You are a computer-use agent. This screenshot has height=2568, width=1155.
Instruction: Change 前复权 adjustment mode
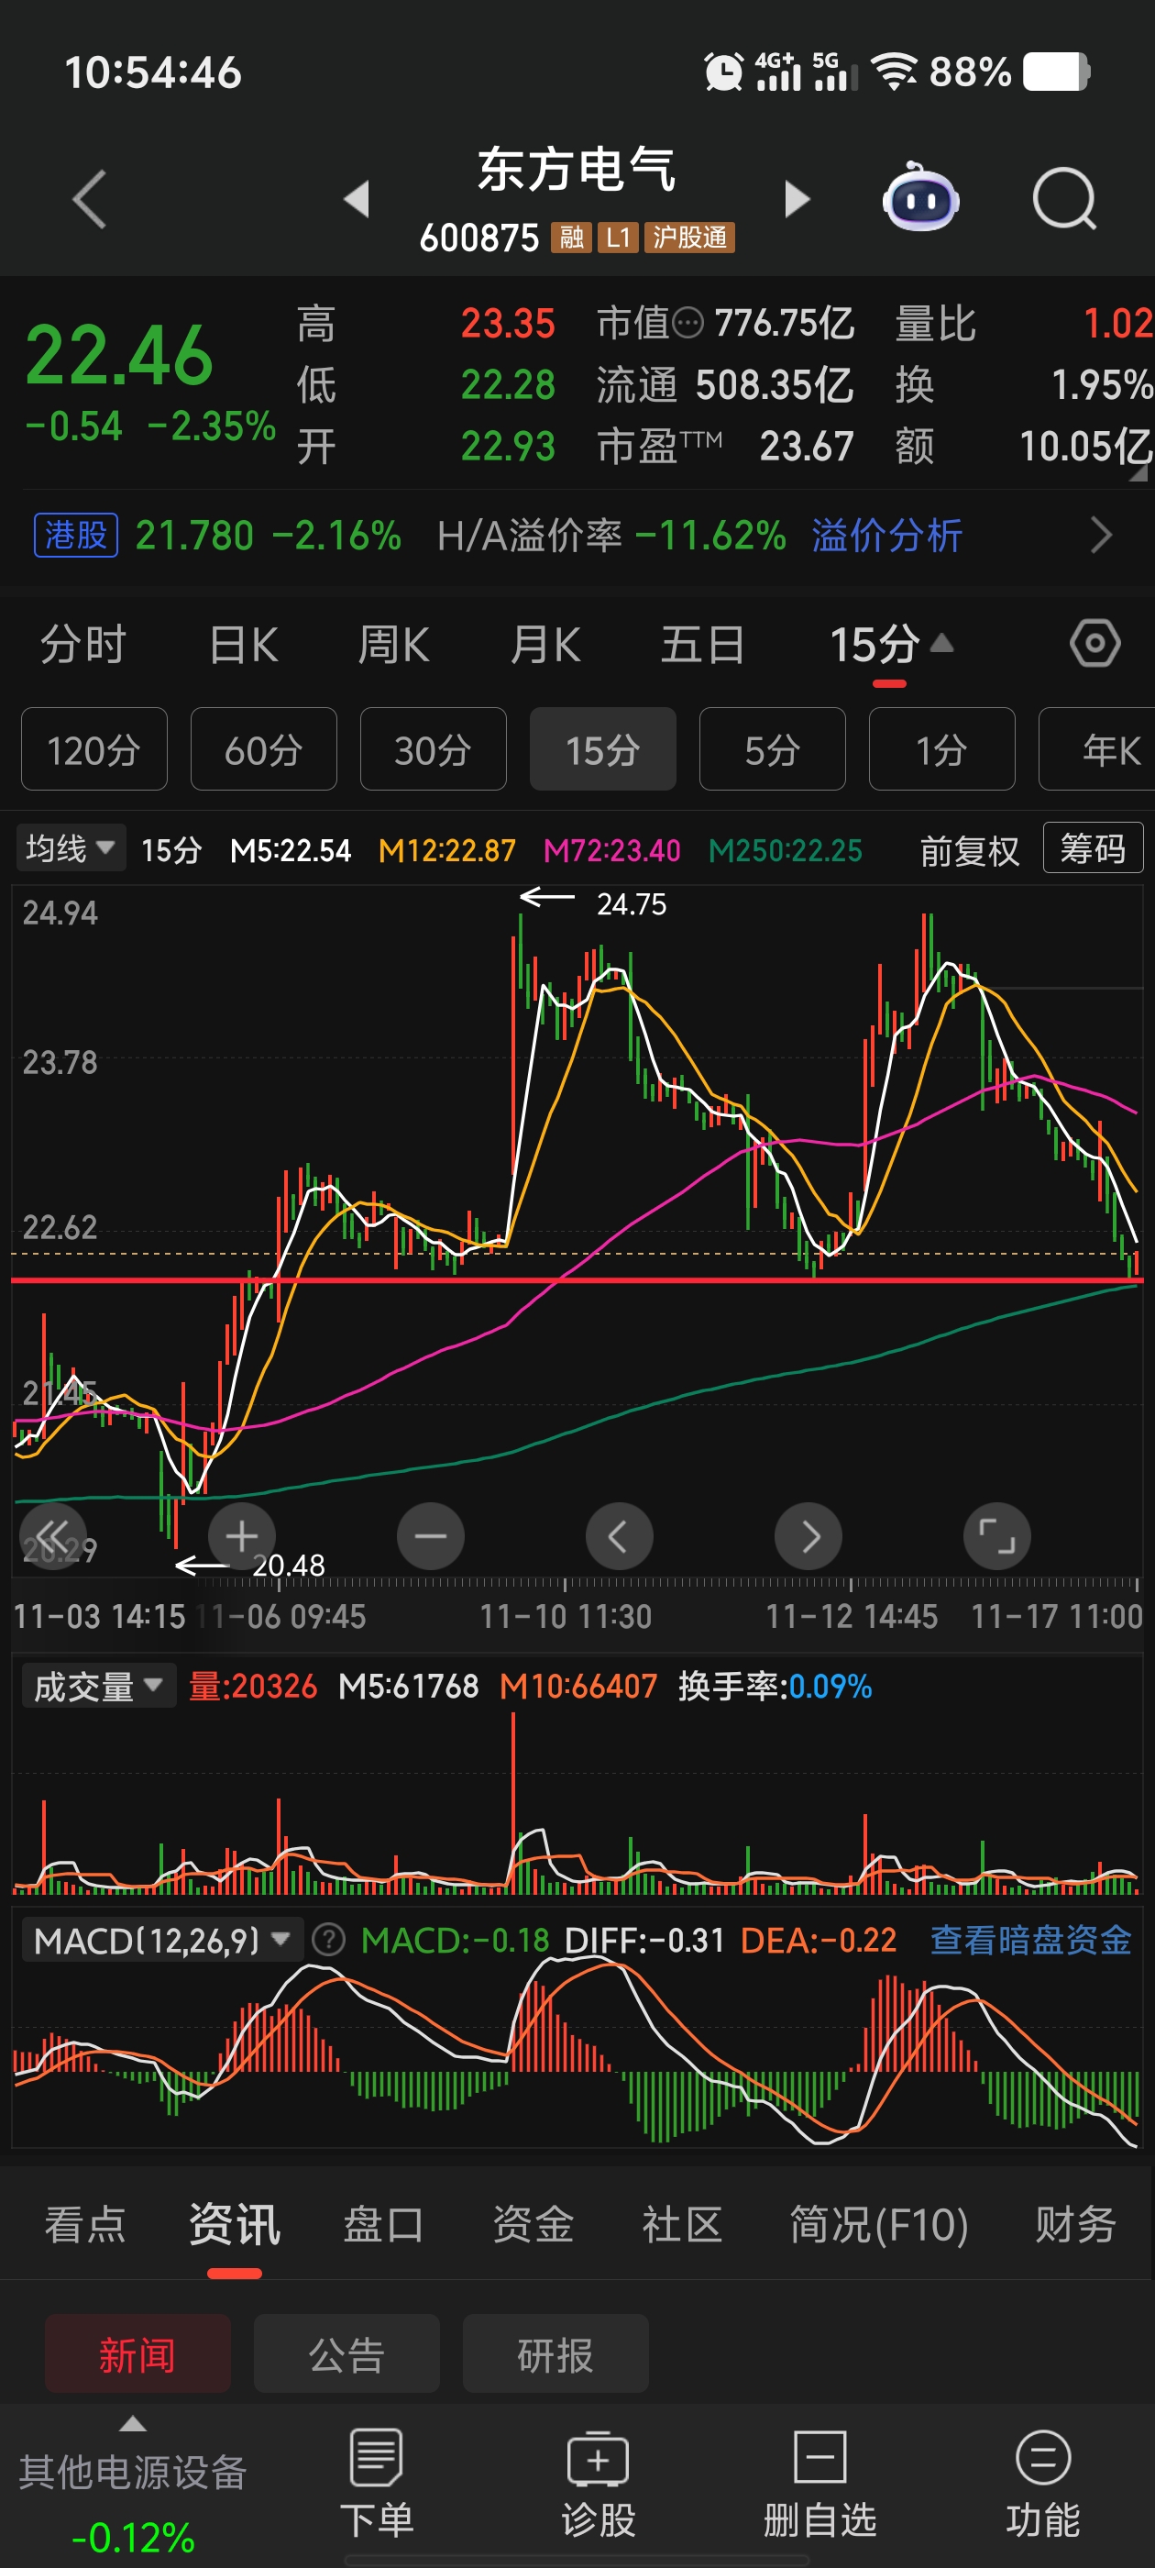pyautogui.click(x=970, y=850)
